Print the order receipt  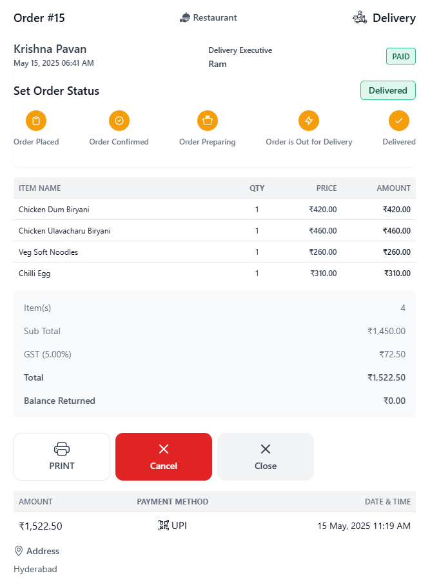(x=62, y=456)
